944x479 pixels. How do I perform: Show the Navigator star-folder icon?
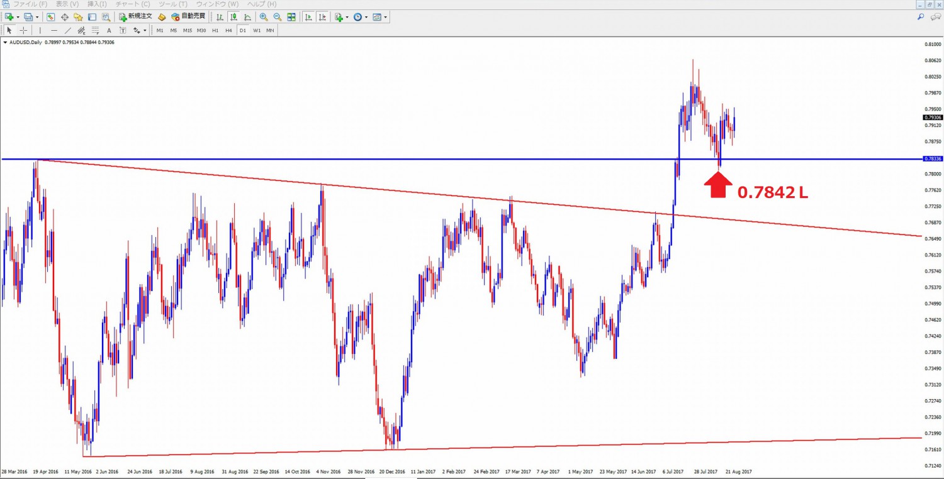click(78, 17)
